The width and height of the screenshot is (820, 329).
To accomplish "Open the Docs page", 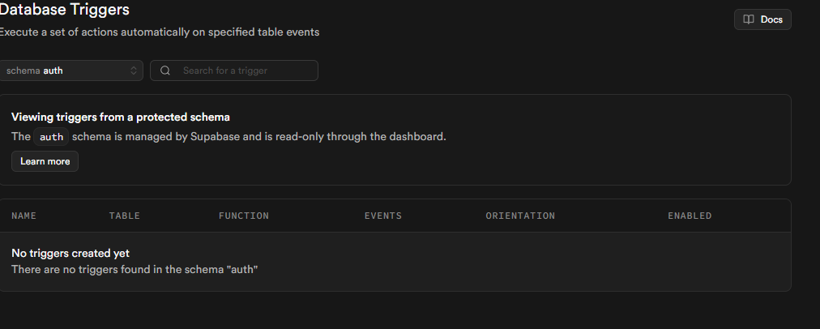I will pyautogui.click(x=762, y=19).
